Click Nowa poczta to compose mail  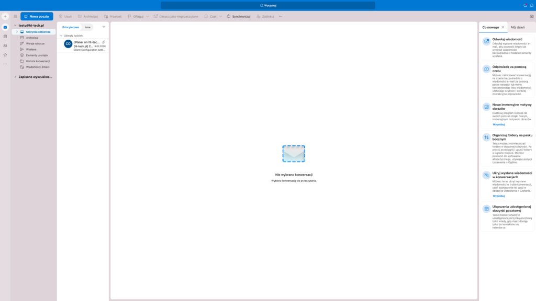click(37, 16)
